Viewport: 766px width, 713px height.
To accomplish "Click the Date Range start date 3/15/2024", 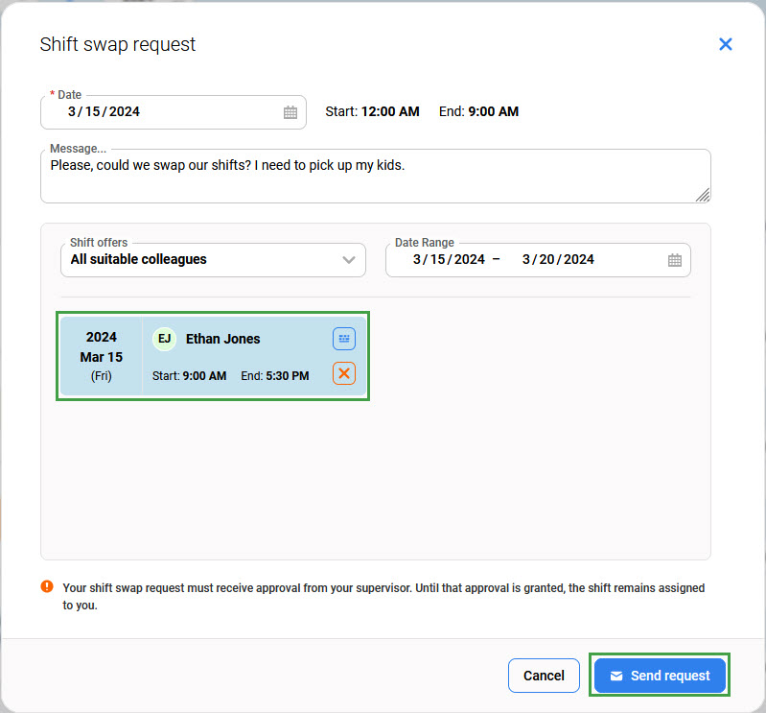I will click(449, 259).
